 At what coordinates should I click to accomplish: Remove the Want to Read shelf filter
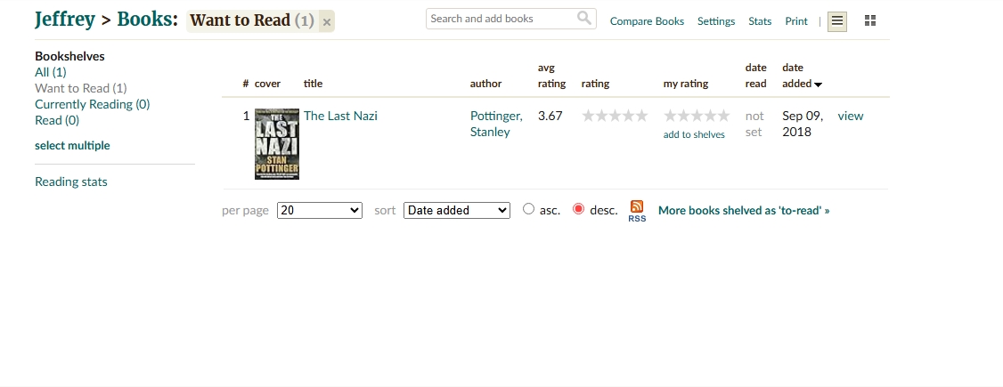(327, 21)
